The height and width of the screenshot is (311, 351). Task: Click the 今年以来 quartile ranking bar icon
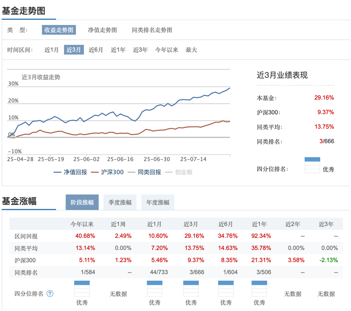tap(82, 289)
